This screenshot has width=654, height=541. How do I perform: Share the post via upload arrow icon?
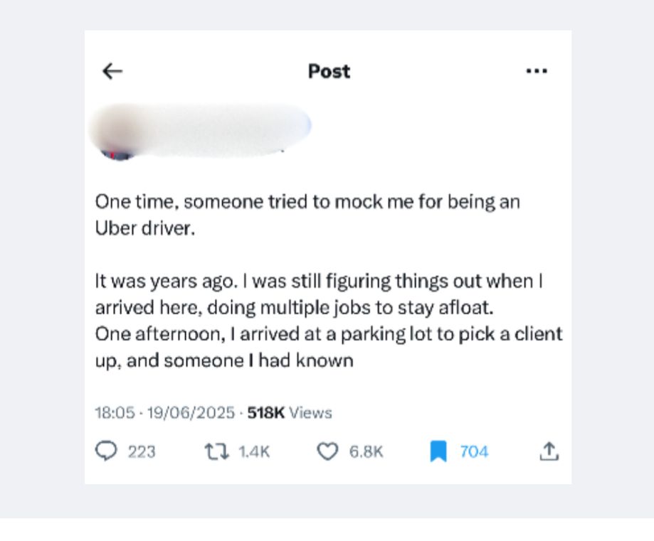(x=549, y=451)
